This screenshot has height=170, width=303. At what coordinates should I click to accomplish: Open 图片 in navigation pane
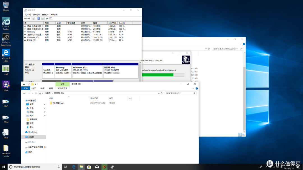tap(31, 116)
